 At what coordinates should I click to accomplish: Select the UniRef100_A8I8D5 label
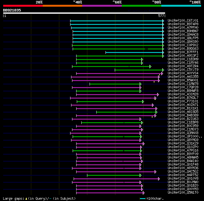click(x=183, y=112)
